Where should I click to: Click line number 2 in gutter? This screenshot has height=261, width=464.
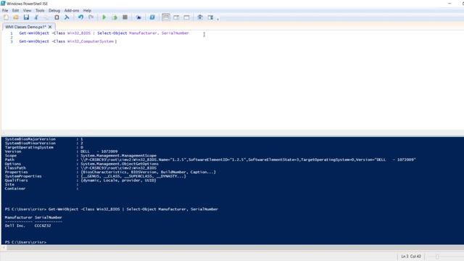click(12, 37)
